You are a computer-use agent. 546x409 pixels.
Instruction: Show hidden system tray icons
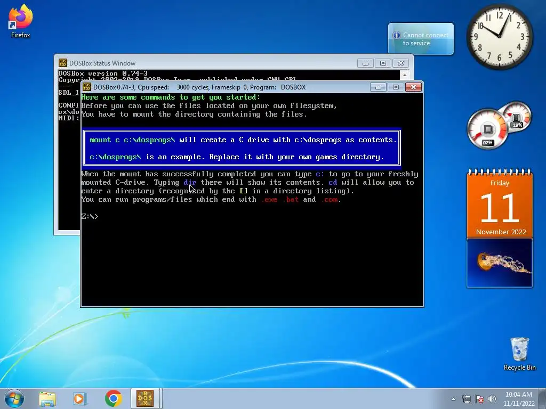(x=453, y=399)
